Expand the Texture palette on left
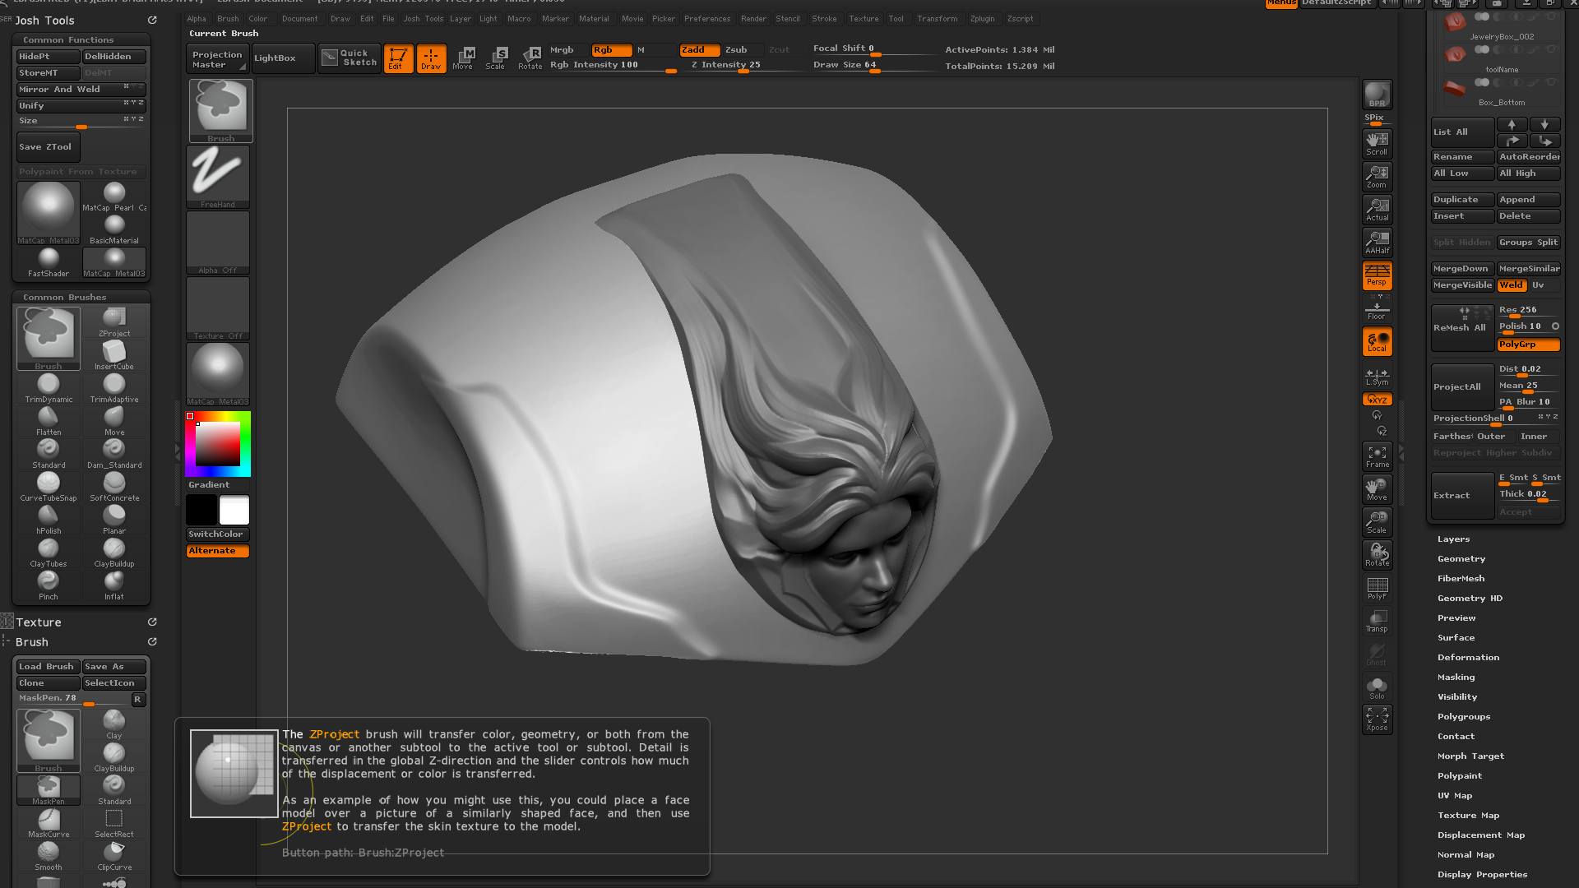Screen dimensions: 1579x888 pyautogui.click(x=39, y=622)
